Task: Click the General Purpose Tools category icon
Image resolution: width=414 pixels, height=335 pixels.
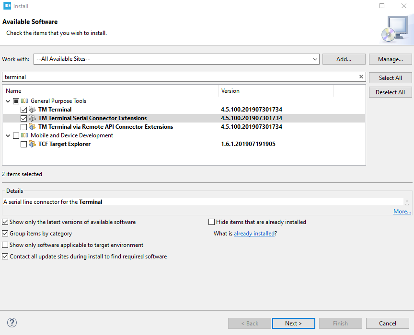Action: click(x=24, y=101)
